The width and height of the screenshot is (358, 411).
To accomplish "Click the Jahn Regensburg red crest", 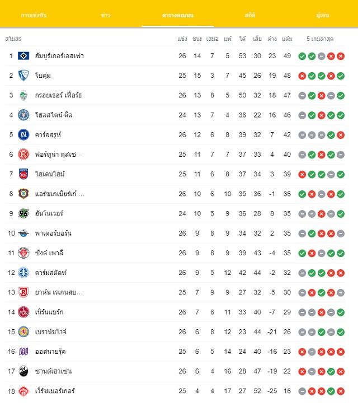I will click(x=23, y=292).
